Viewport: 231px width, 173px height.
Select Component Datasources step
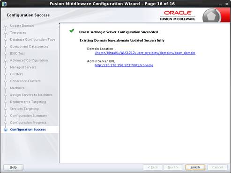tap(29, 46)
